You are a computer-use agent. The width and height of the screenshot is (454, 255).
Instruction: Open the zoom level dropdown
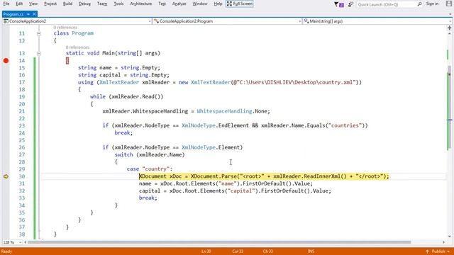click(x=13, y=242)
